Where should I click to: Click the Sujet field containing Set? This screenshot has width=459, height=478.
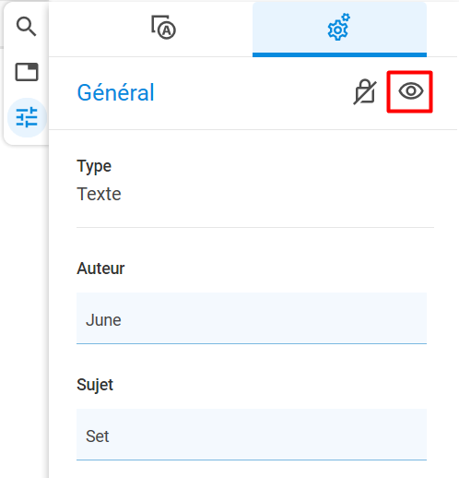(x=252, y=435)
